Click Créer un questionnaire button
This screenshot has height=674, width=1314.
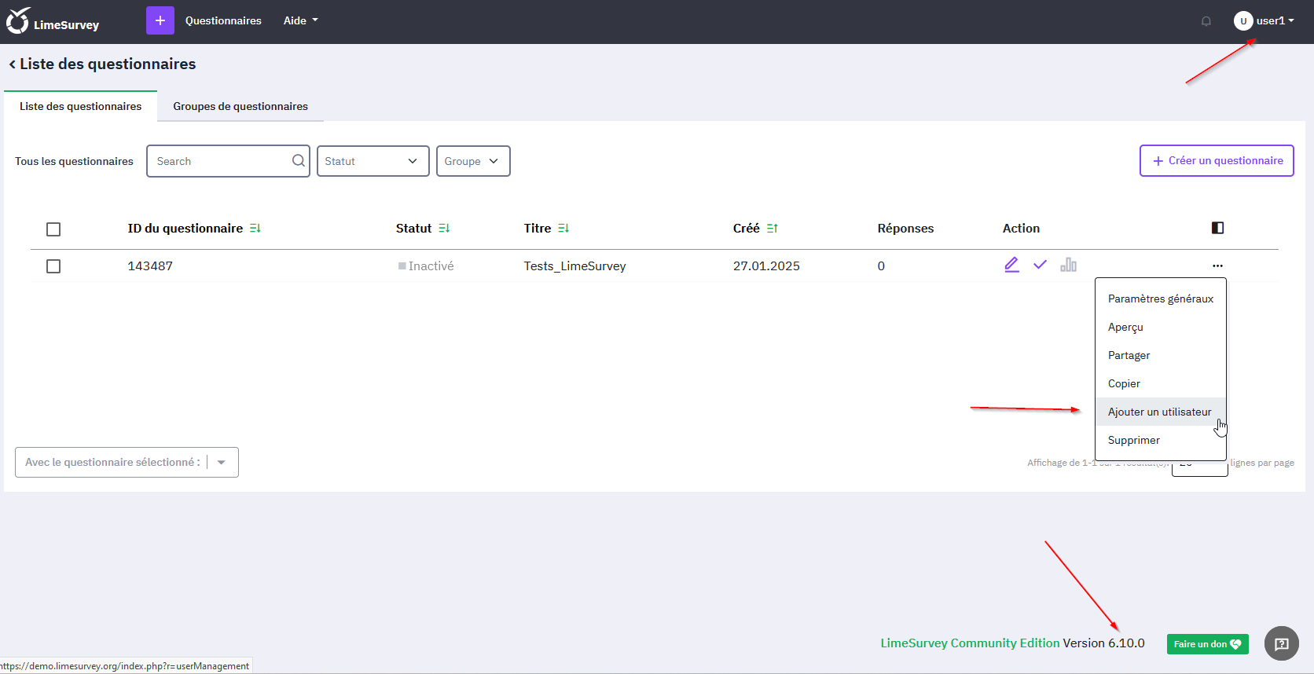pos(1217,161)
